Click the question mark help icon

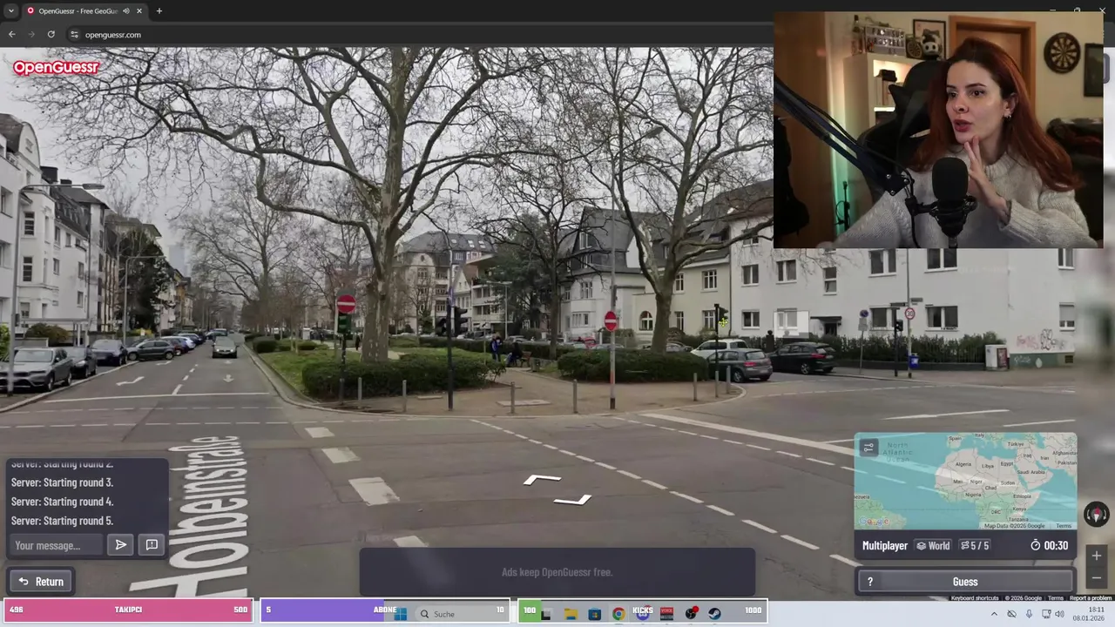(x=869, y=582)
